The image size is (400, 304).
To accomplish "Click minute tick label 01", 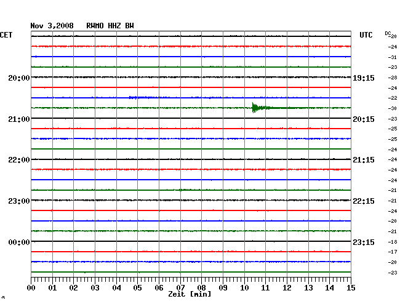I will (52, 287).
